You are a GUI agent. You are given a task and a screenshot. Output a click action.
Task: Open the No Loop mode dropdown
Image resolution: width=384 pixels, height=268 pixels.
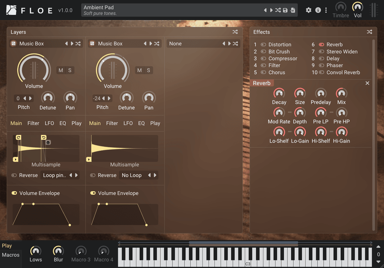tap(132, 175)
